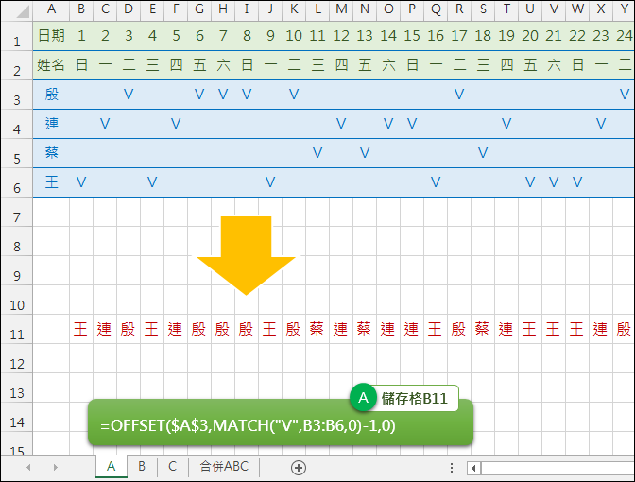Select column header Q
The width and height of the screenshot is (635, 482).
(436, 9)
